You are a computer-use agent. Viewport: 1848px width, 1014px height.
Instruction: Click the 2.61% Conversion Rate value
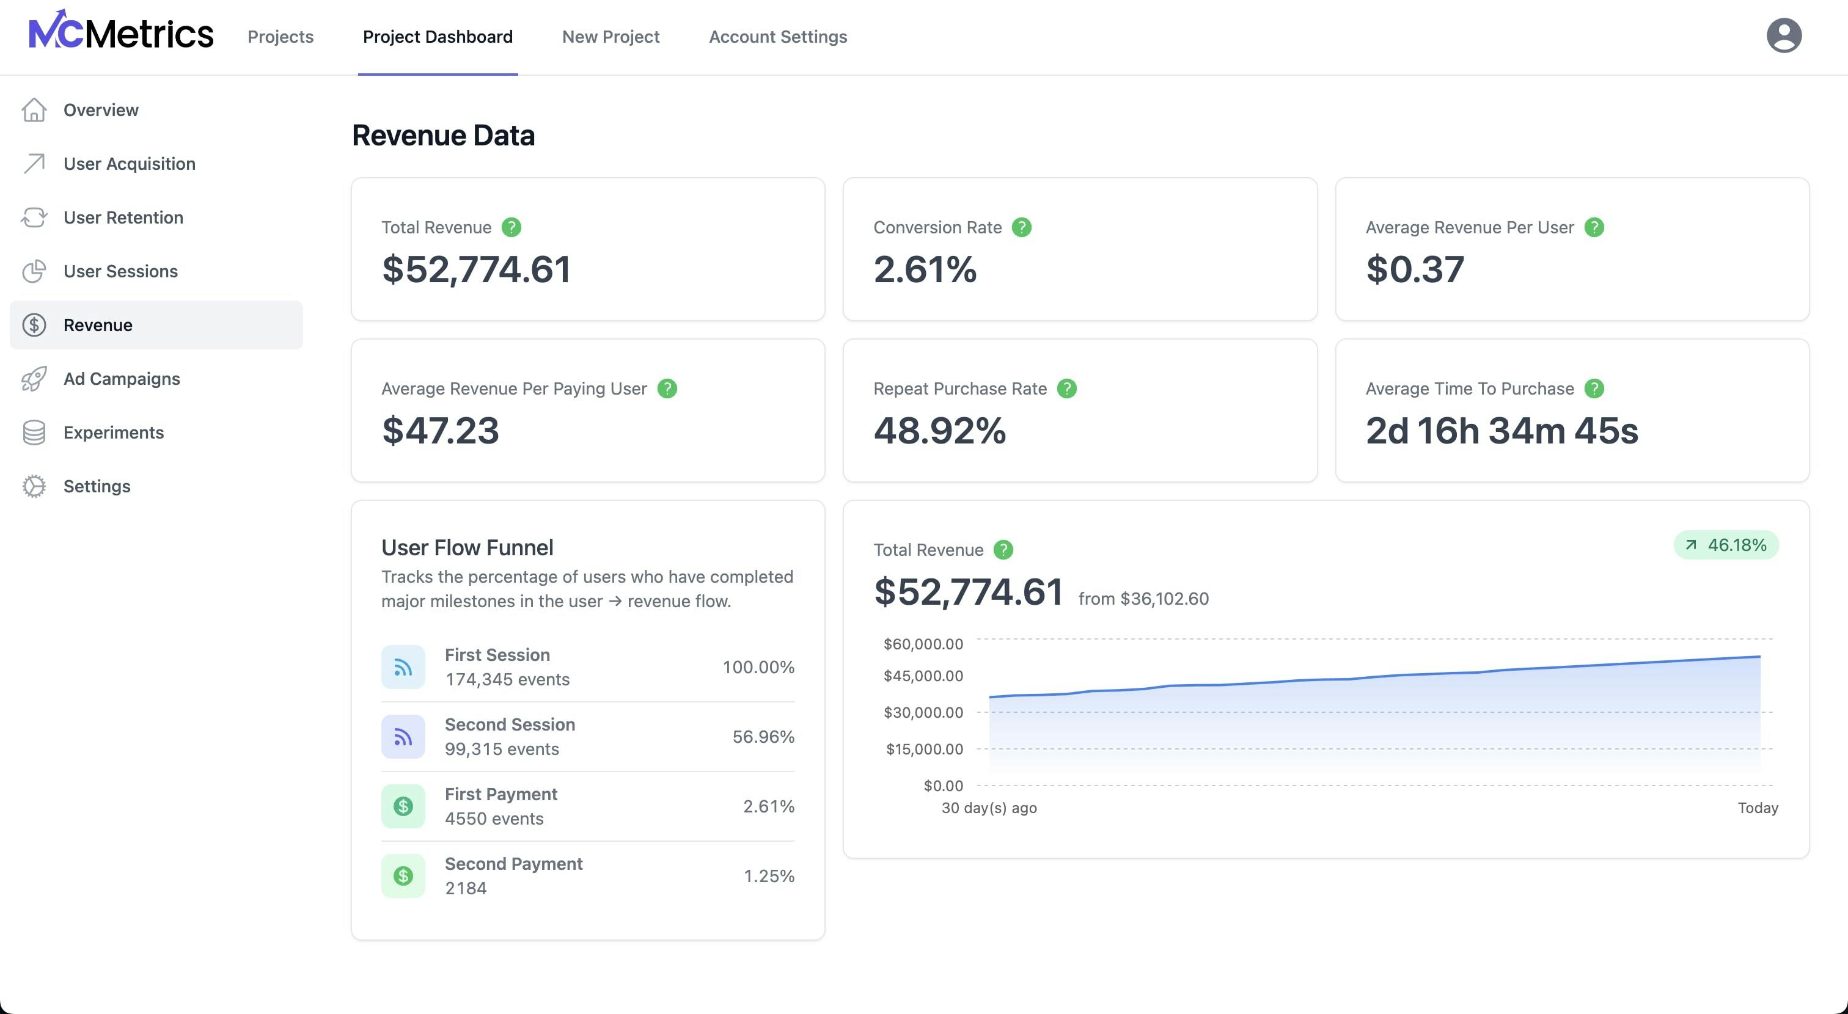click(925, 269)
